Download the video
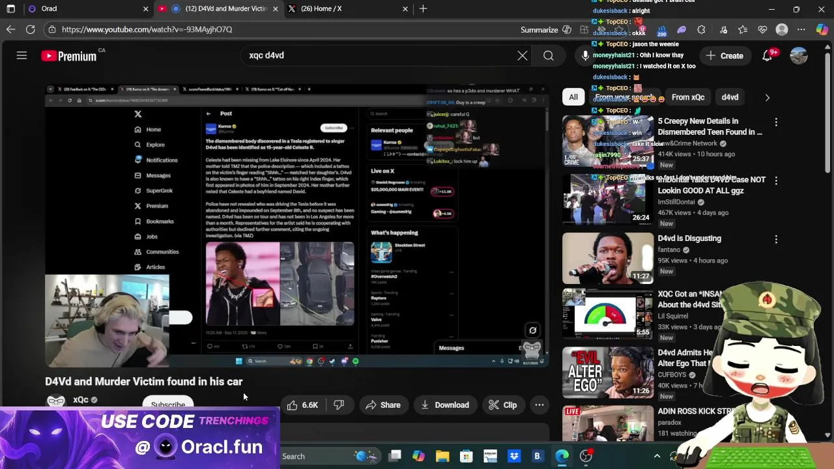This screenshot has width=834, height=469. coord(445,405)
